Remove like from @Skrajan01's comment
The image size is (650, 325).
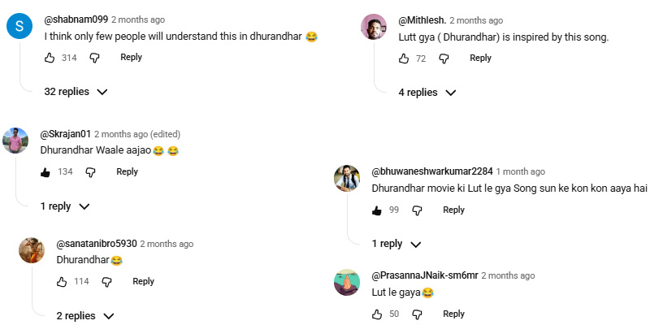tap(45, 172)
